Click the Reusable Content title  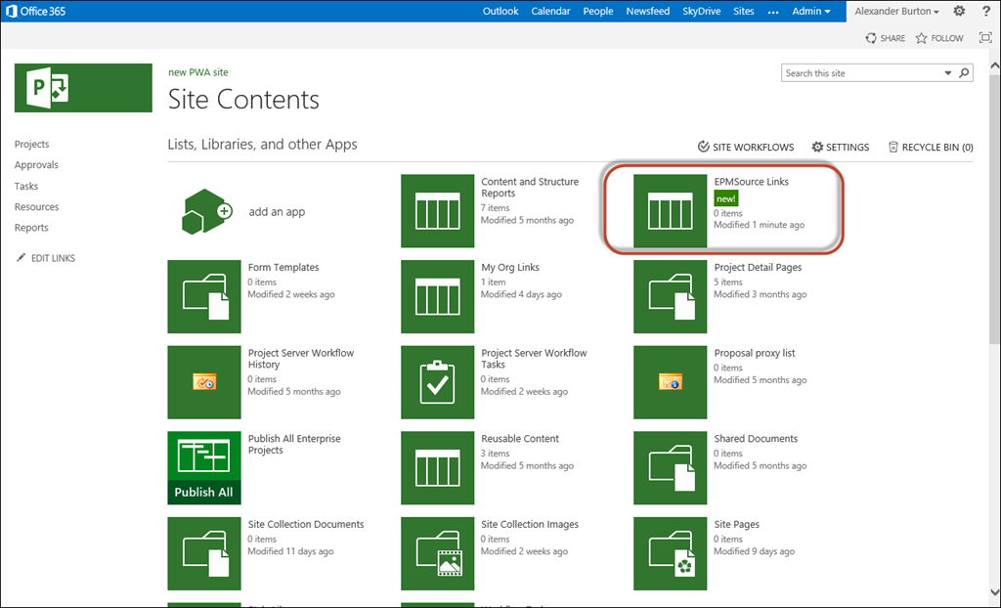click(x=520, y=438)
